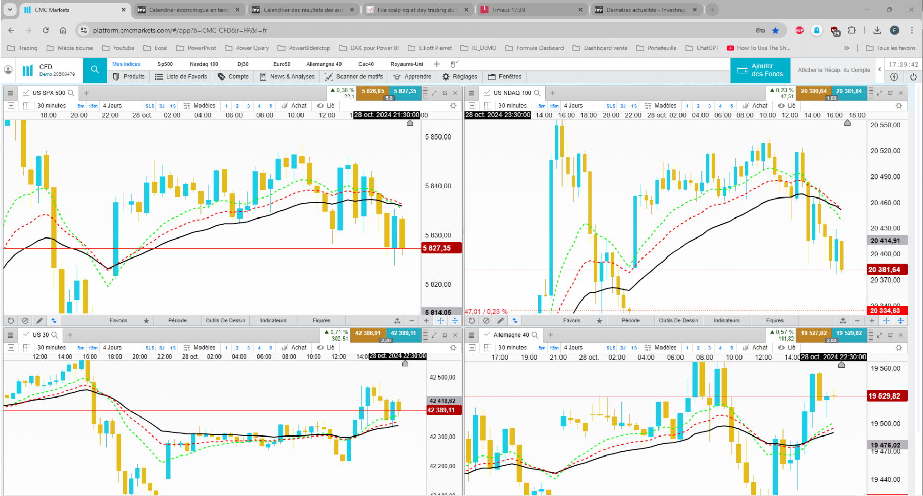
Task: Collapse account recap with left chevron
Action: click(880, 69)
